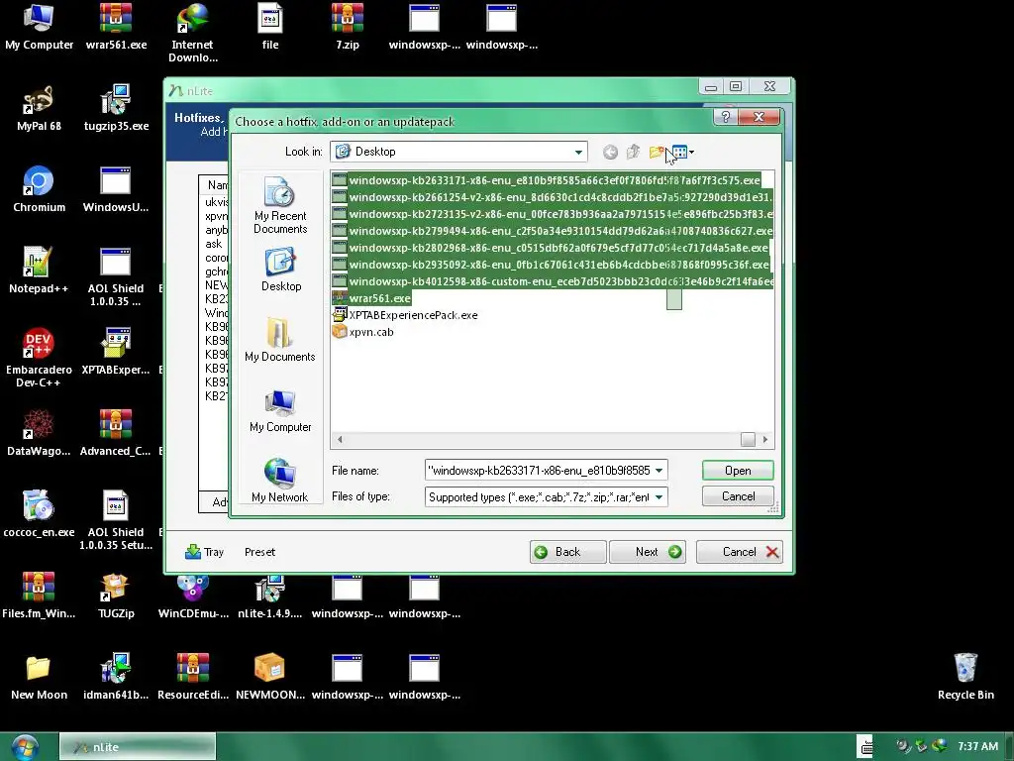This screenshot has height=761, width=1014.
Task: Select My Computer in the dialog places bar
Action: (x=280, y=410)
